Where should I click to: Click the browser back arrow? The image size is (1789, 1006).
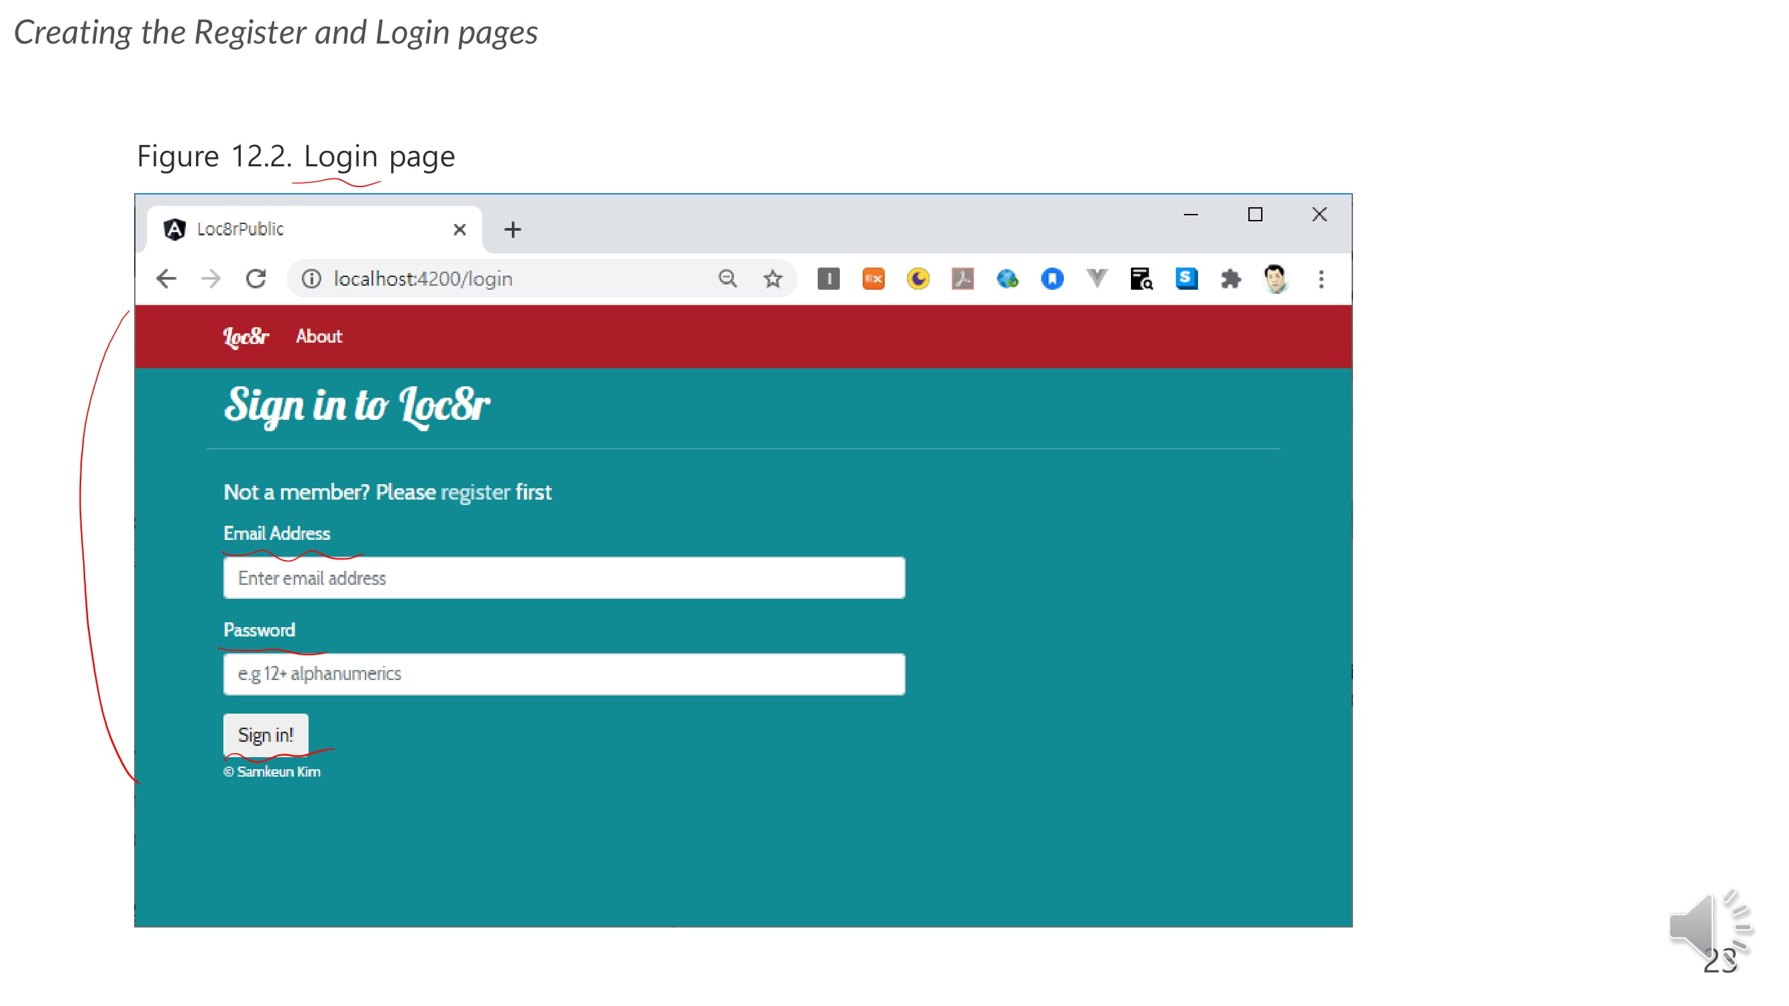coord(166,279)
